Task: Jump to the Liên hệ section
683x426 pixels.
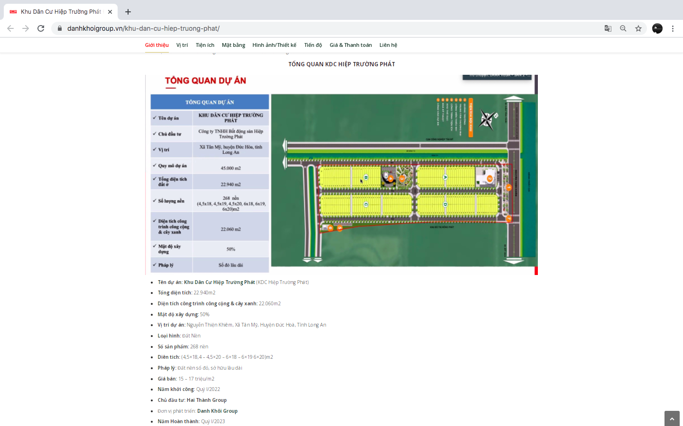Action: pyautogui.click(x=388, y=45)
